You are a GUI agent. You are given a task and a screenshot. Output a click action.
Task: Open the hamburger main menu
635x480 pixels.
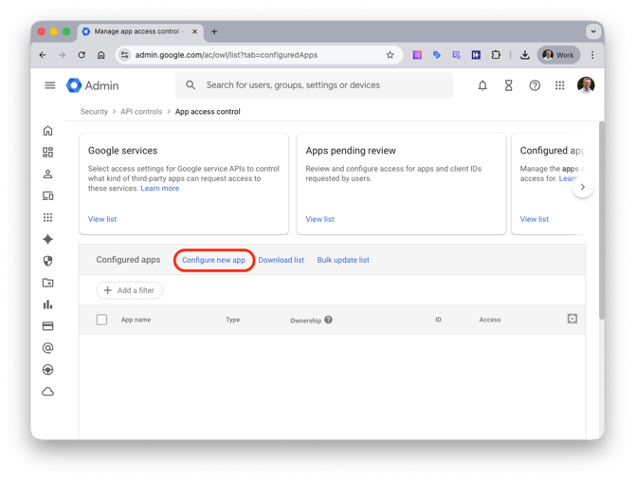[x=50, y=85]
